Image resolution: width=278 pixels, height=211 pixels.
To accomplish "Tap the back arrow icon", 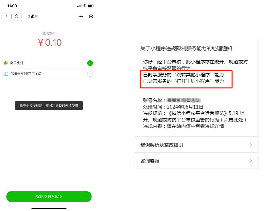I will click(6, 16).
